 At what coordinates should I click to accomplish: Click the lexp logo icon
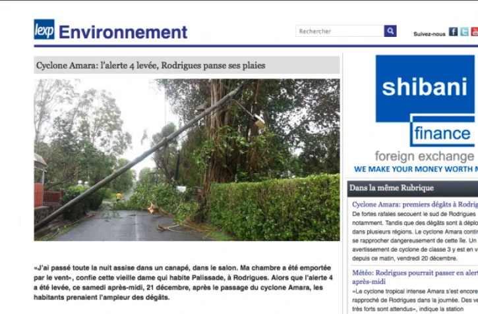(x=44, y=30)
